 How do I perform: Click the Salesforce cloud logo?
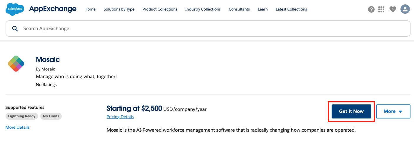coord(15,9)
